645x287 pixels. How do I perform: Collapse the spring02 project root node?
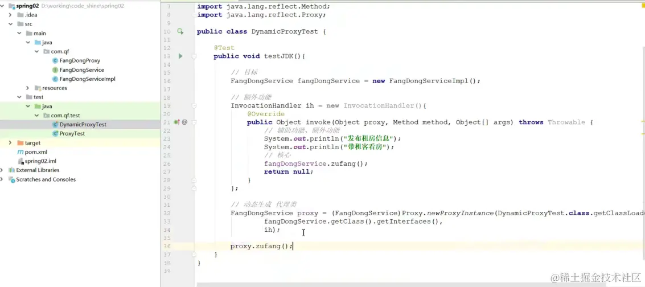(x=2, y=6)
